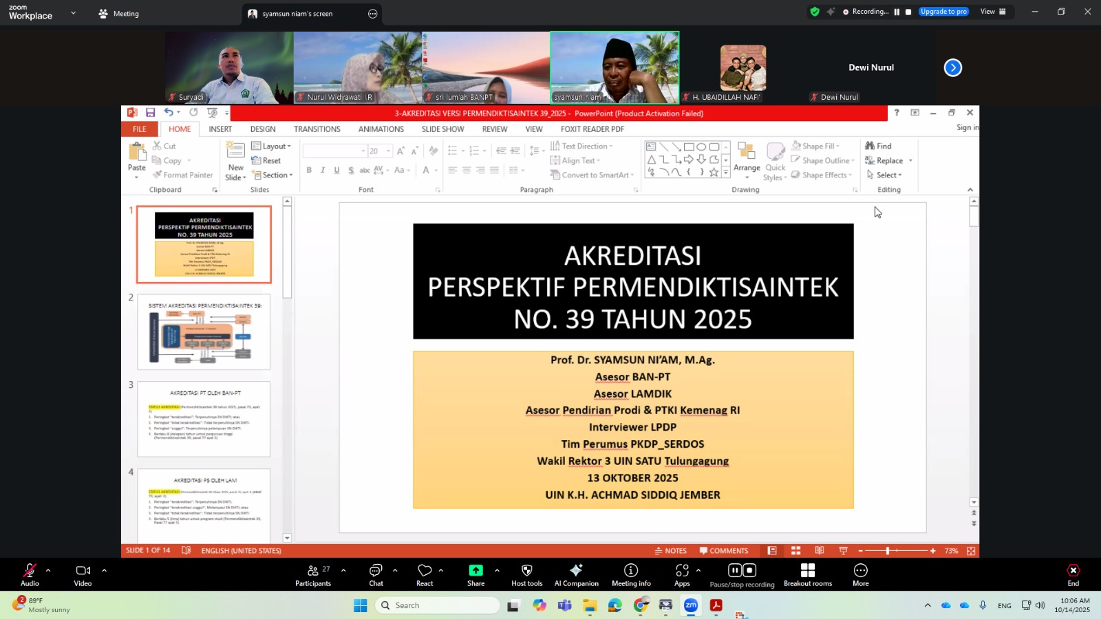Show next participants with blue arrow
Screen dimensions: 1101x619
[x=952, y=67]
